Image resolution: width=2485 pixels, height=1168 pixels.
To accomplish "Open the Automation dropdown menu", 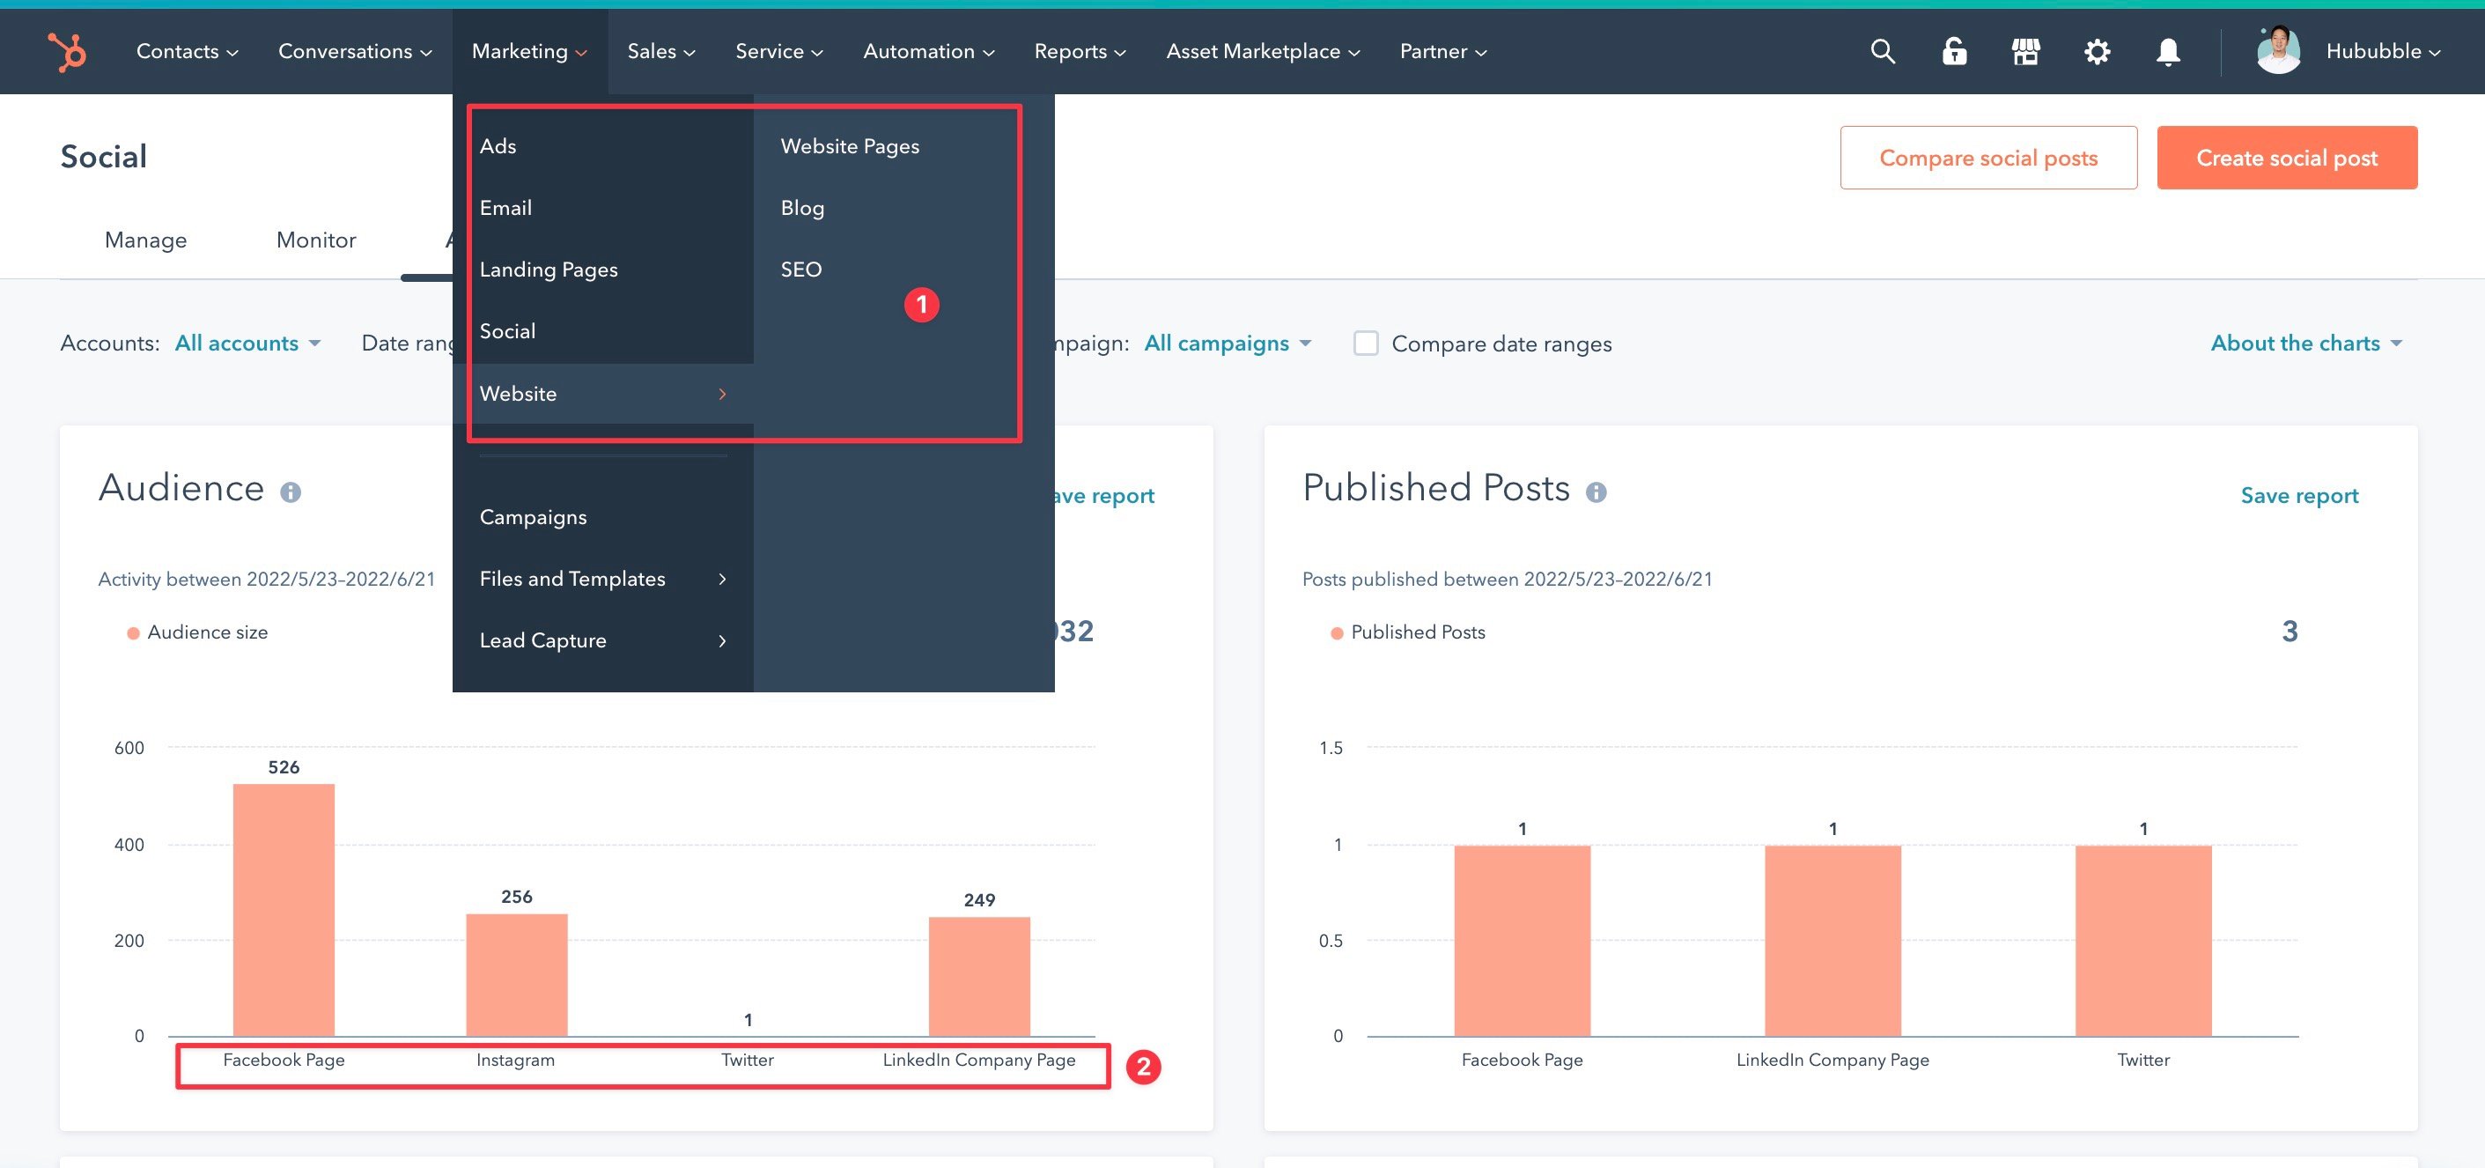I will 929,51.
